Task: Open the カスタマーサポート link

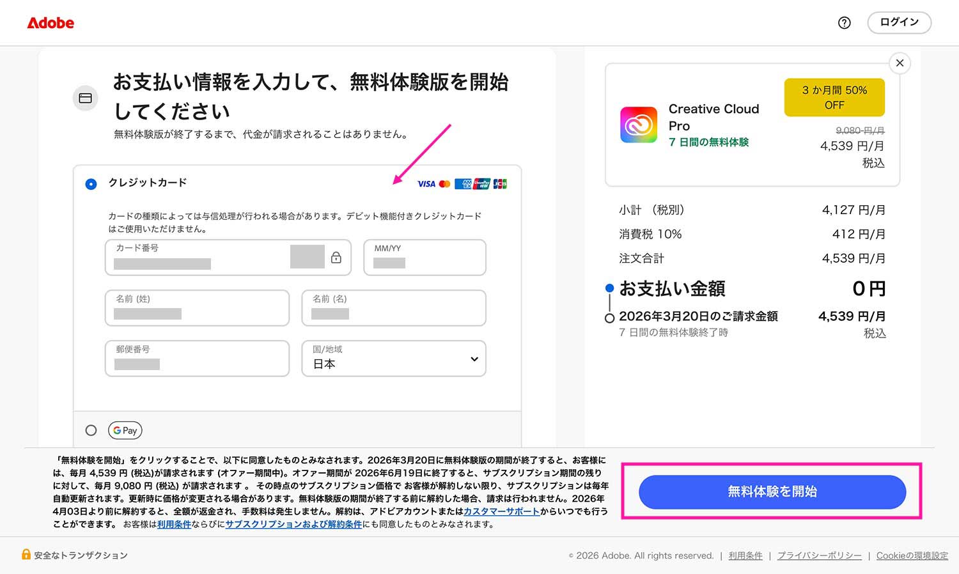Action: 501,511
